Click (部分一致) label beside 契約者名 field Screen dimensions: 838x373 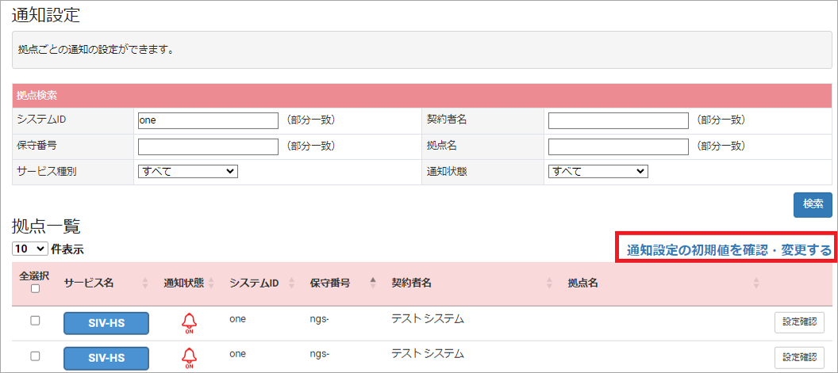point(721,120)
